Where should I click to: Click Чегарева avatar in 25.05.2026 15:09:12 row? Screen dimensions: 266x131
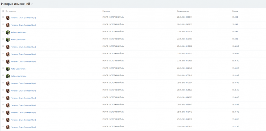point(8,127)
